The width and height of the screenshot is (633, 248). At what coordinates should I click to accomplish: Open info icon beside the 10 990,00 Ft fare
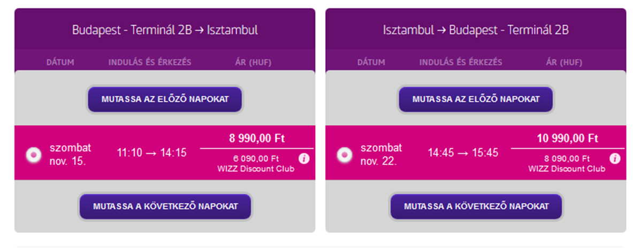pos(615,159)
